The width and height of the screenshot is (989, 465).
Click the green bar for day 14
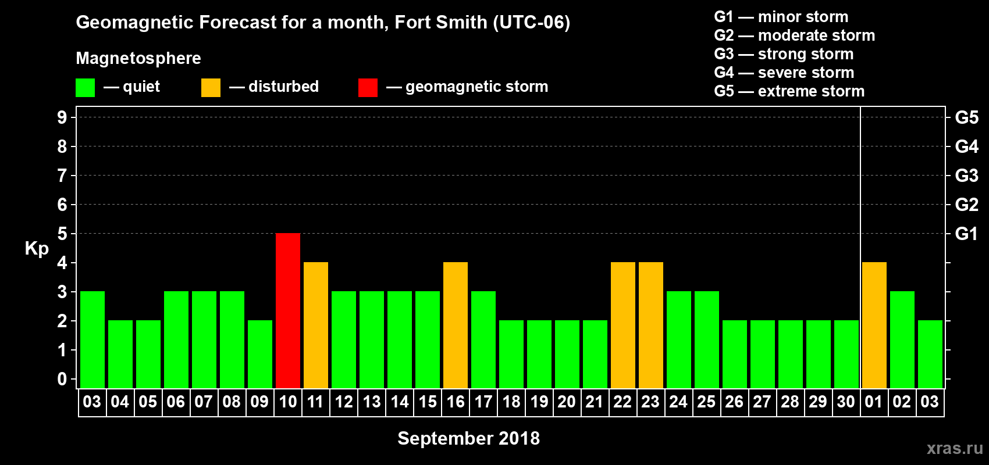pyautogui.click(x=400, y=340)
